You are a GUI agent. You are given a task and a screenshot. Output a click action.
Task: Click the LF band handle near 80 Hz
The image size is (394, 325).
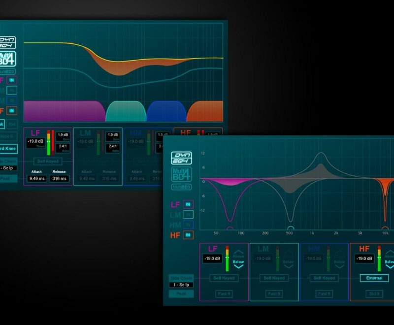[230, 227]
